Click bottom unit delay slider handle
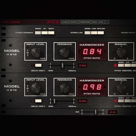Image resolution: width=136 pixels, height=136 pixels. [54, 101]
